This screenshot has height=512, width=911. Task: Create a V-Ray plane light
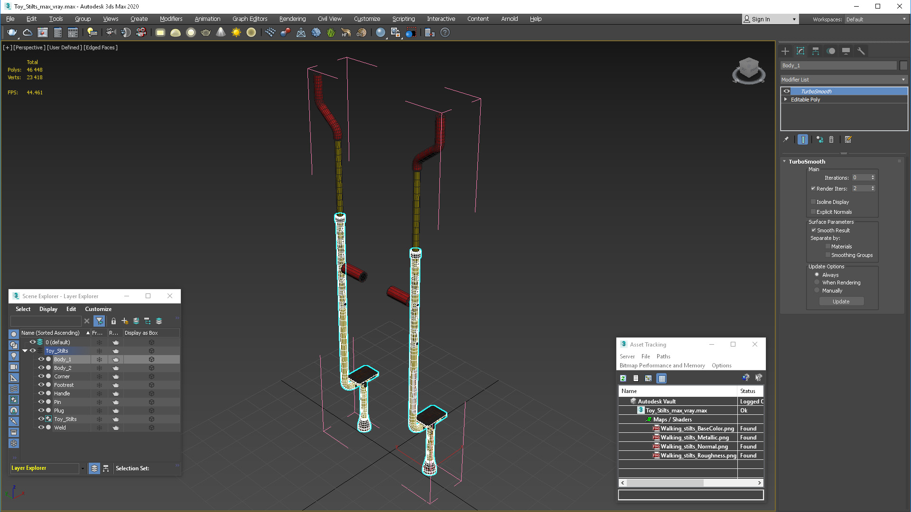click(x=160, y=32)
